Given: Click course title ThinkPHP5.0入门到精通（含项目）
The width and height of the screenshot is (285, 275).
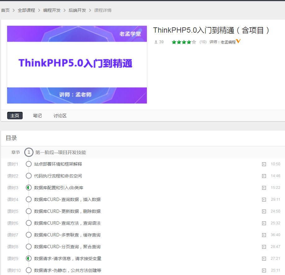Looking at the screenshot, I should coord(211,30).
